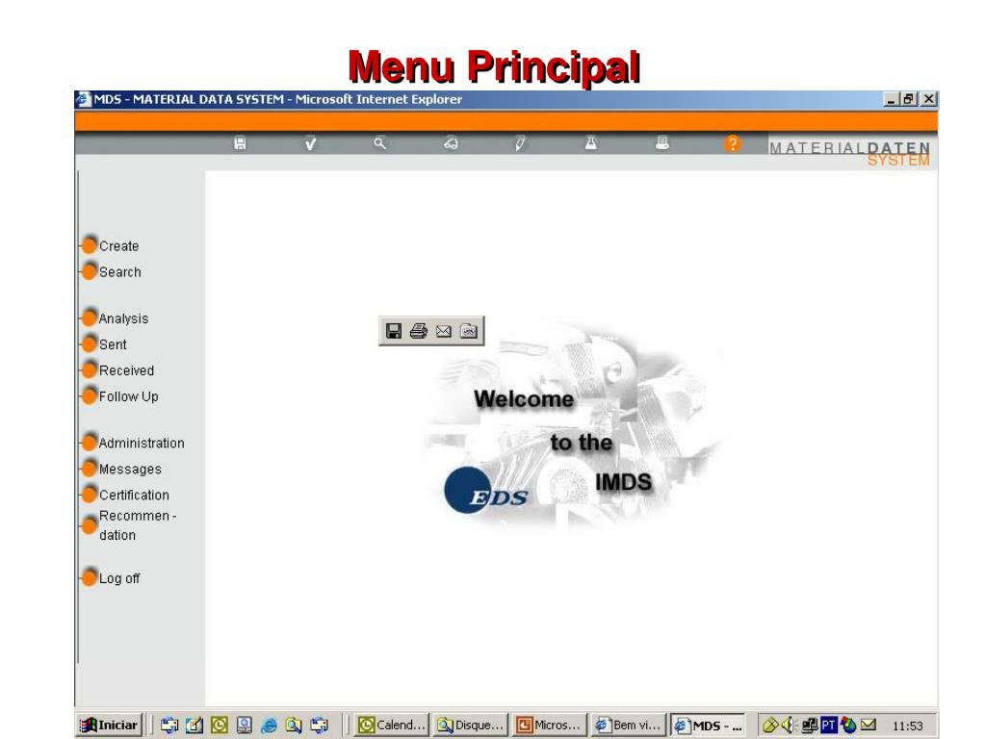Viewport: 986px width, 739px height.
Task: Click the colorful globe tray icon
Action: [848, 726]
